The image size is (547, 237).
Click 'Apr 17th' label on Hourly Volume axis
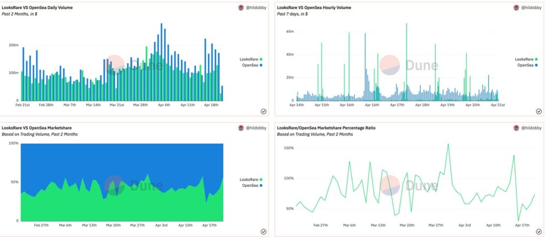pyautogui.click(x=397, y=105)
